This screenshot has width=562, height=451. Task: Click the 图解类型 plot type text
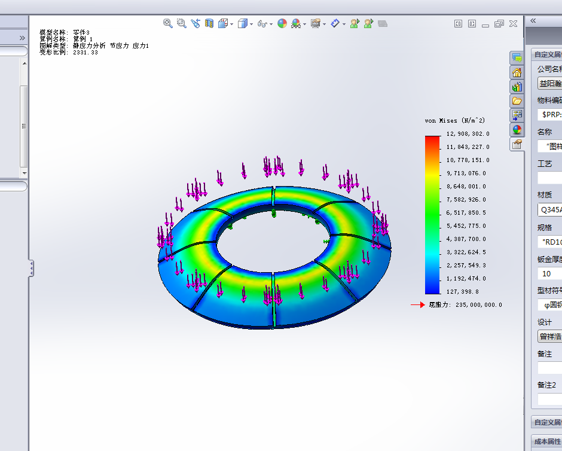click(x=94, y=45)
